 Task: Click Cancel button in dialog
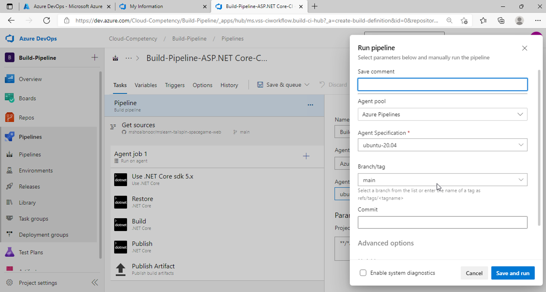coord(474,273)
